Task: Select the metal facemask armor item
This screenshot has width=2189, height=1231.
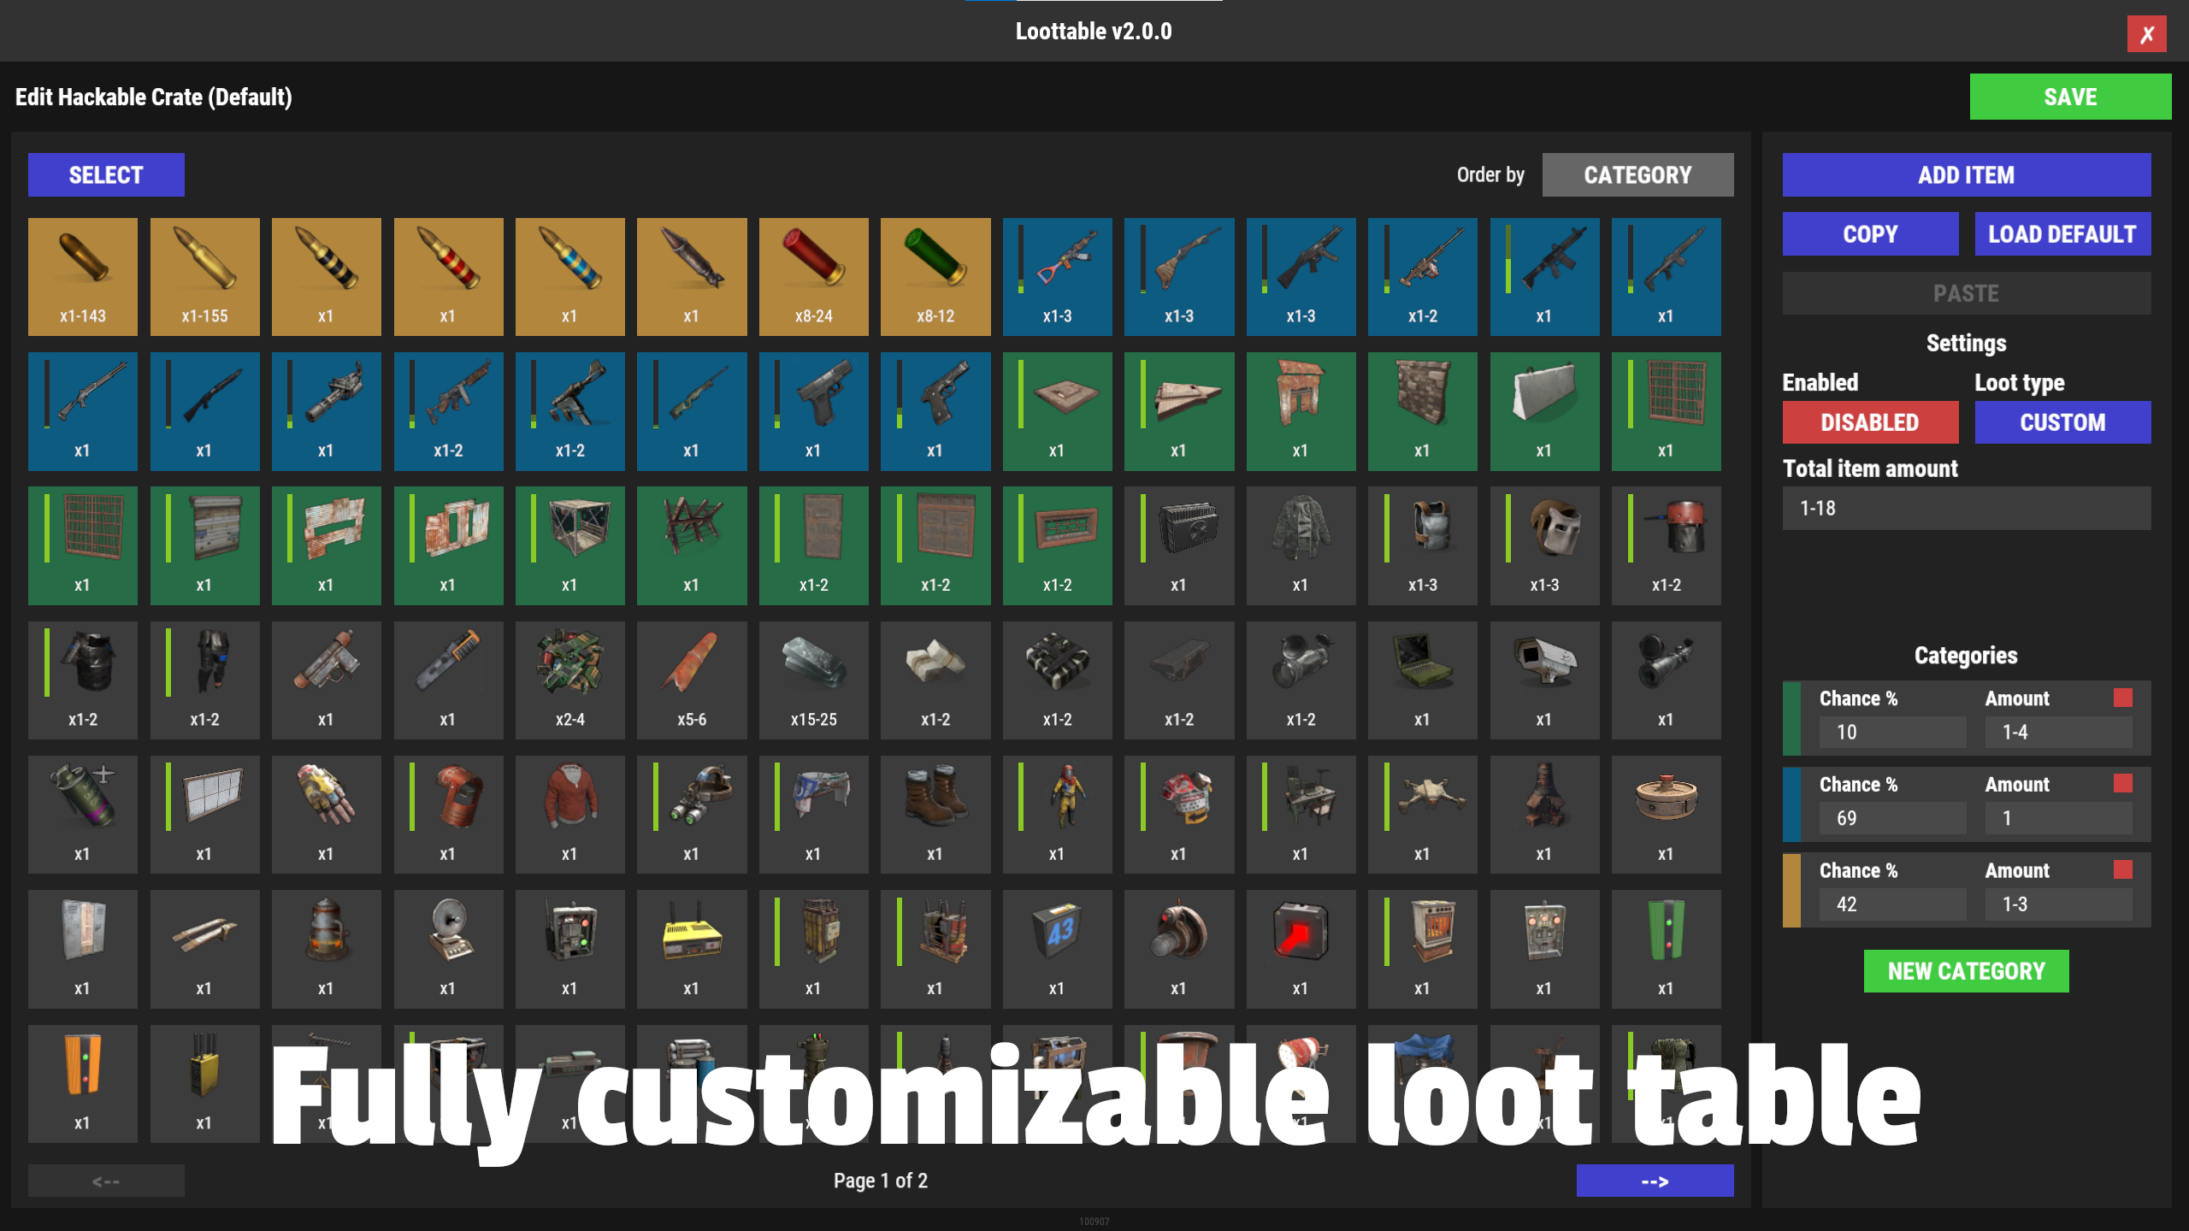Action: click(1543, 545)
